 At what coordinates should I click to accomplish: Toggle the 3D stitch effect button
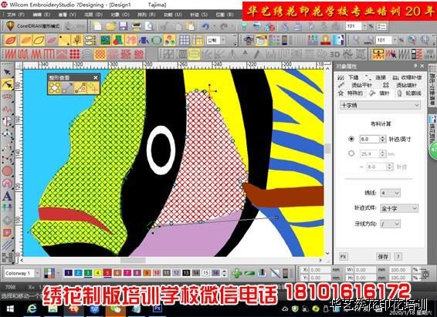pos(334,54)
